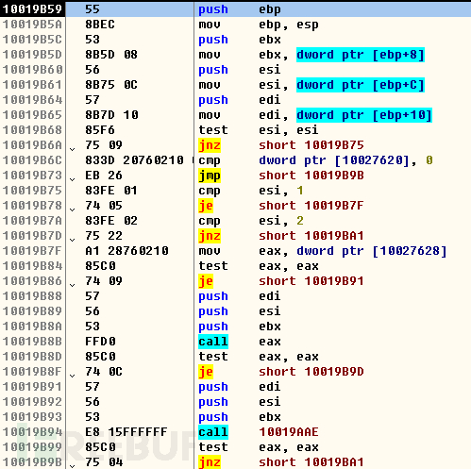Select hex bytes 8BEC

pyautogui.click(x=100, y=25)
